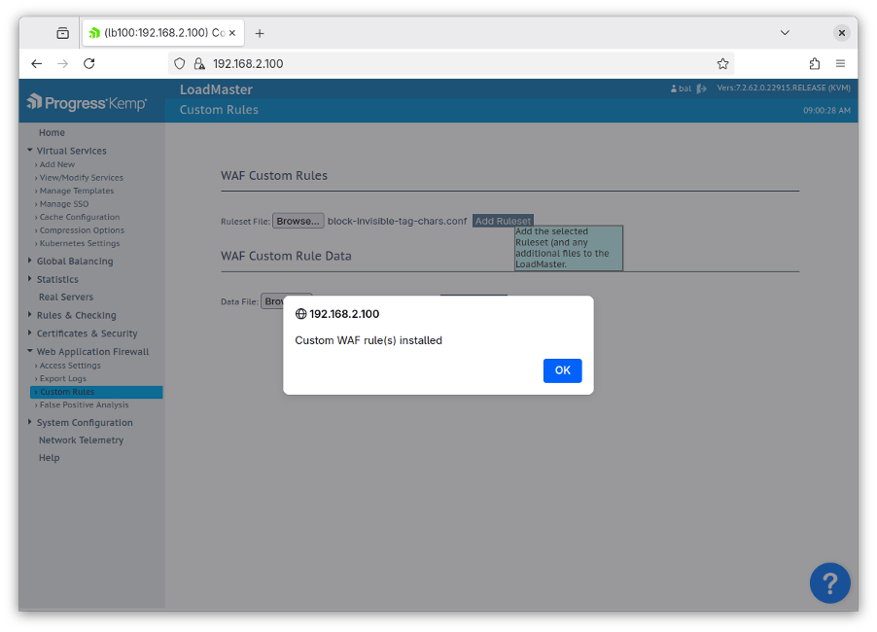Bookmark this page using the star icon
This screenshot has height=632, width=877.
pos(722,62)
